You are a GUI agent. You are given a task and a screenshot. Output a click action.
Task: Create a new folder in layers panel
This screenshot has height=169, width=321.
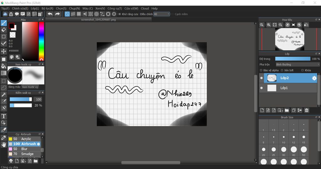287,110
